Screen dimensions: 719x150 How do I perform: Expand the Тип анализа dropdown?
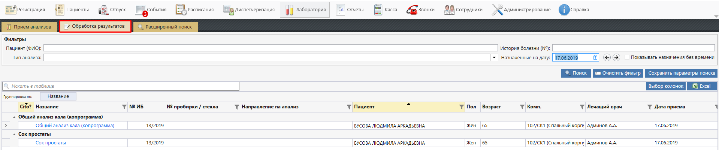494,57
